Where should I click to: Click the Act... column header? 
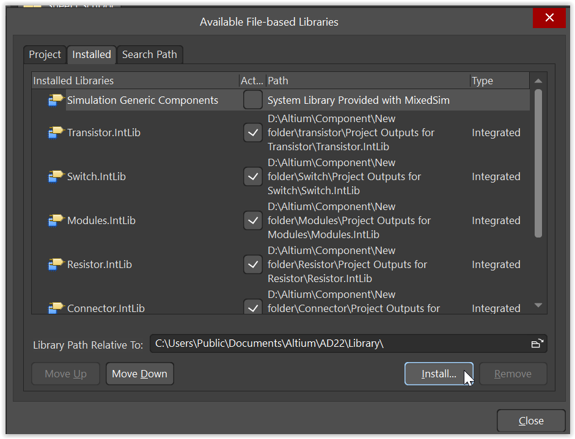252,81
